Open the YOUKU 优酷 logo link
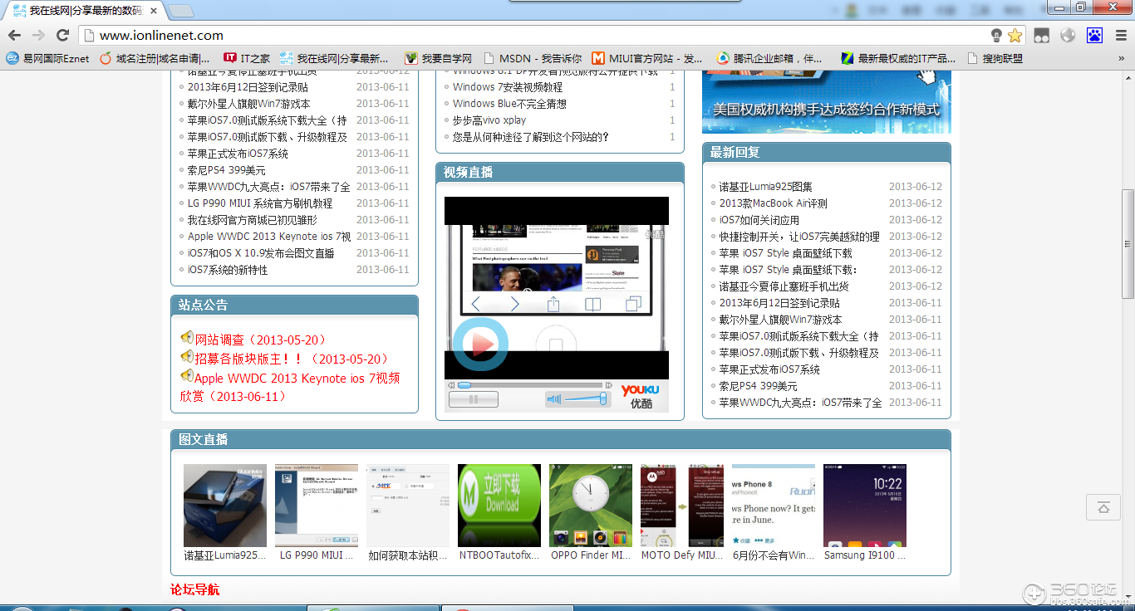The width and height of the screenshot is (1135, 611). (640, 396)
